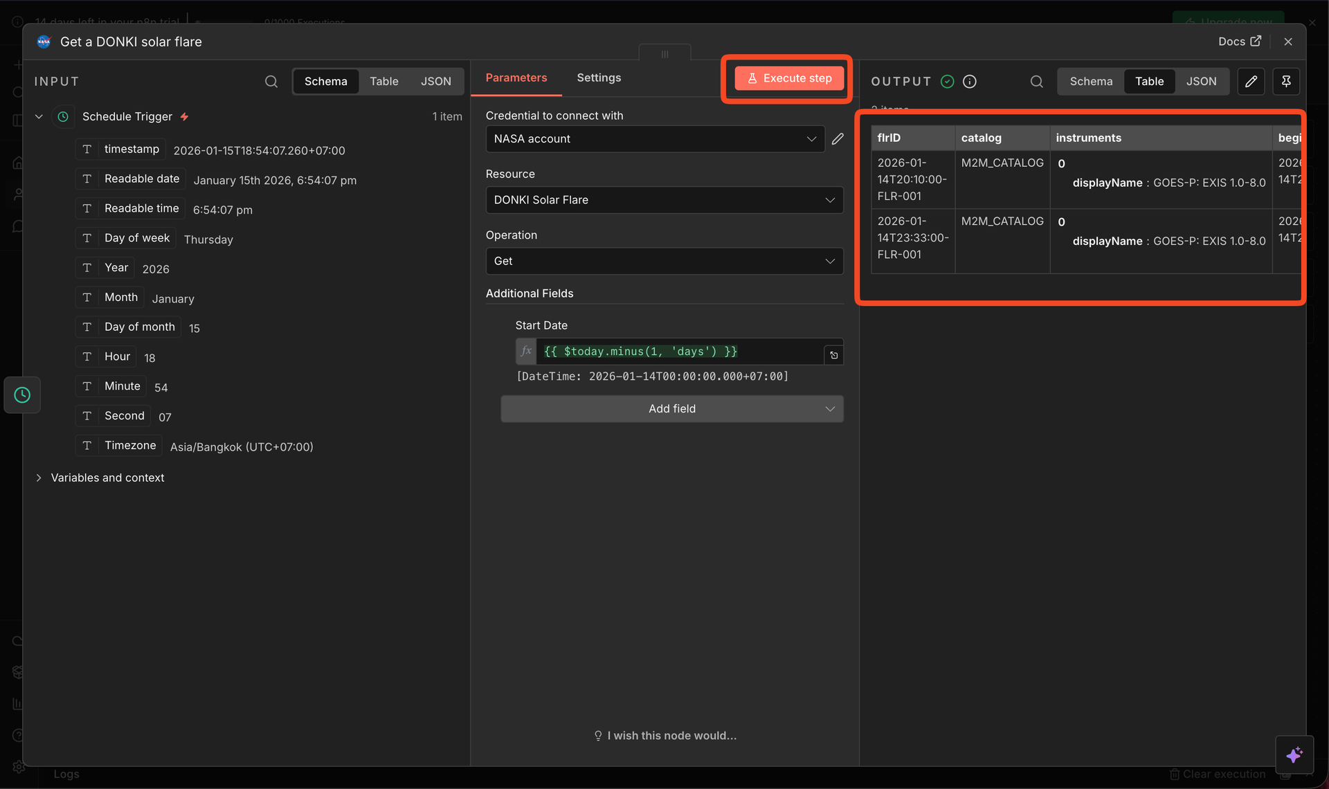Open the Docs link
The height and width of the screenshot is (789, 1329).
tap(1239, 42)
